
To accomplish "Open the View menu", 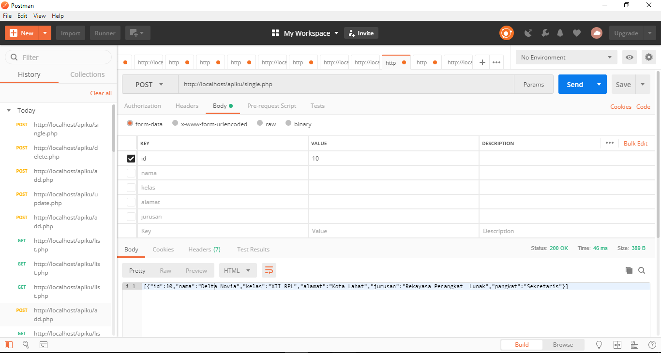I will coord(40,16).
